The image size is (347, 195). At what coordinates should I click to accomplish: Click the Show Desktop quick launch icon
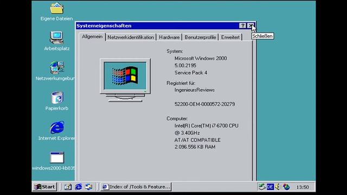pyautogui.click(x=68, y=187)
